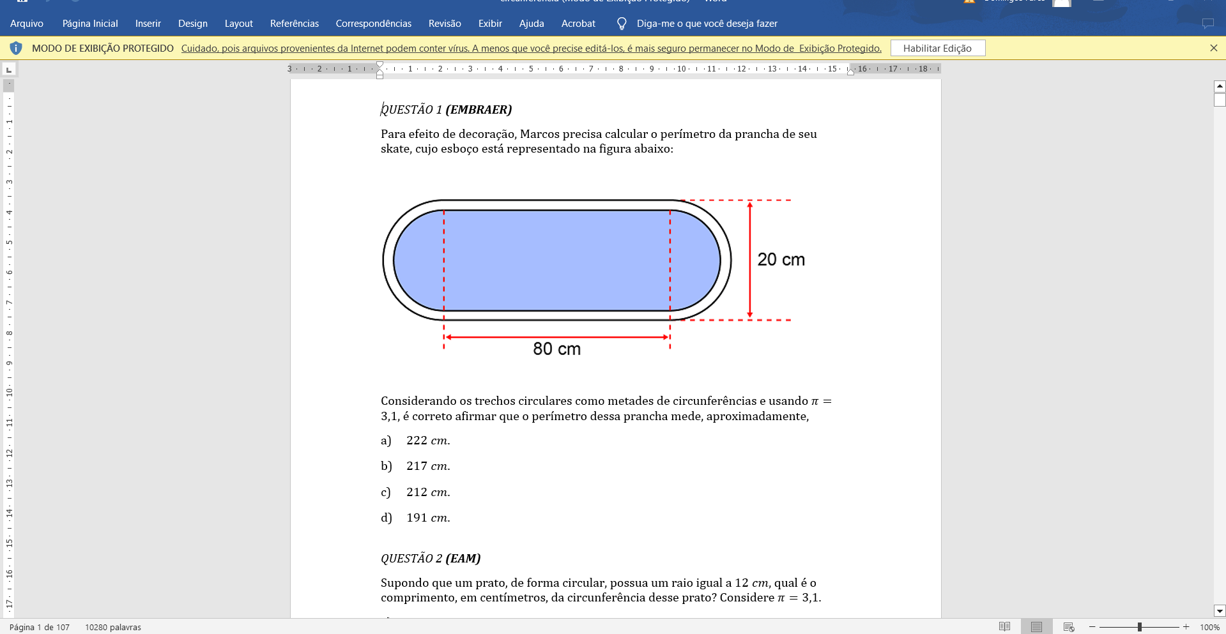This screenshot has width=1226, height=634.
Task: Click the Protected View shield icon
Action: (16, 48)
